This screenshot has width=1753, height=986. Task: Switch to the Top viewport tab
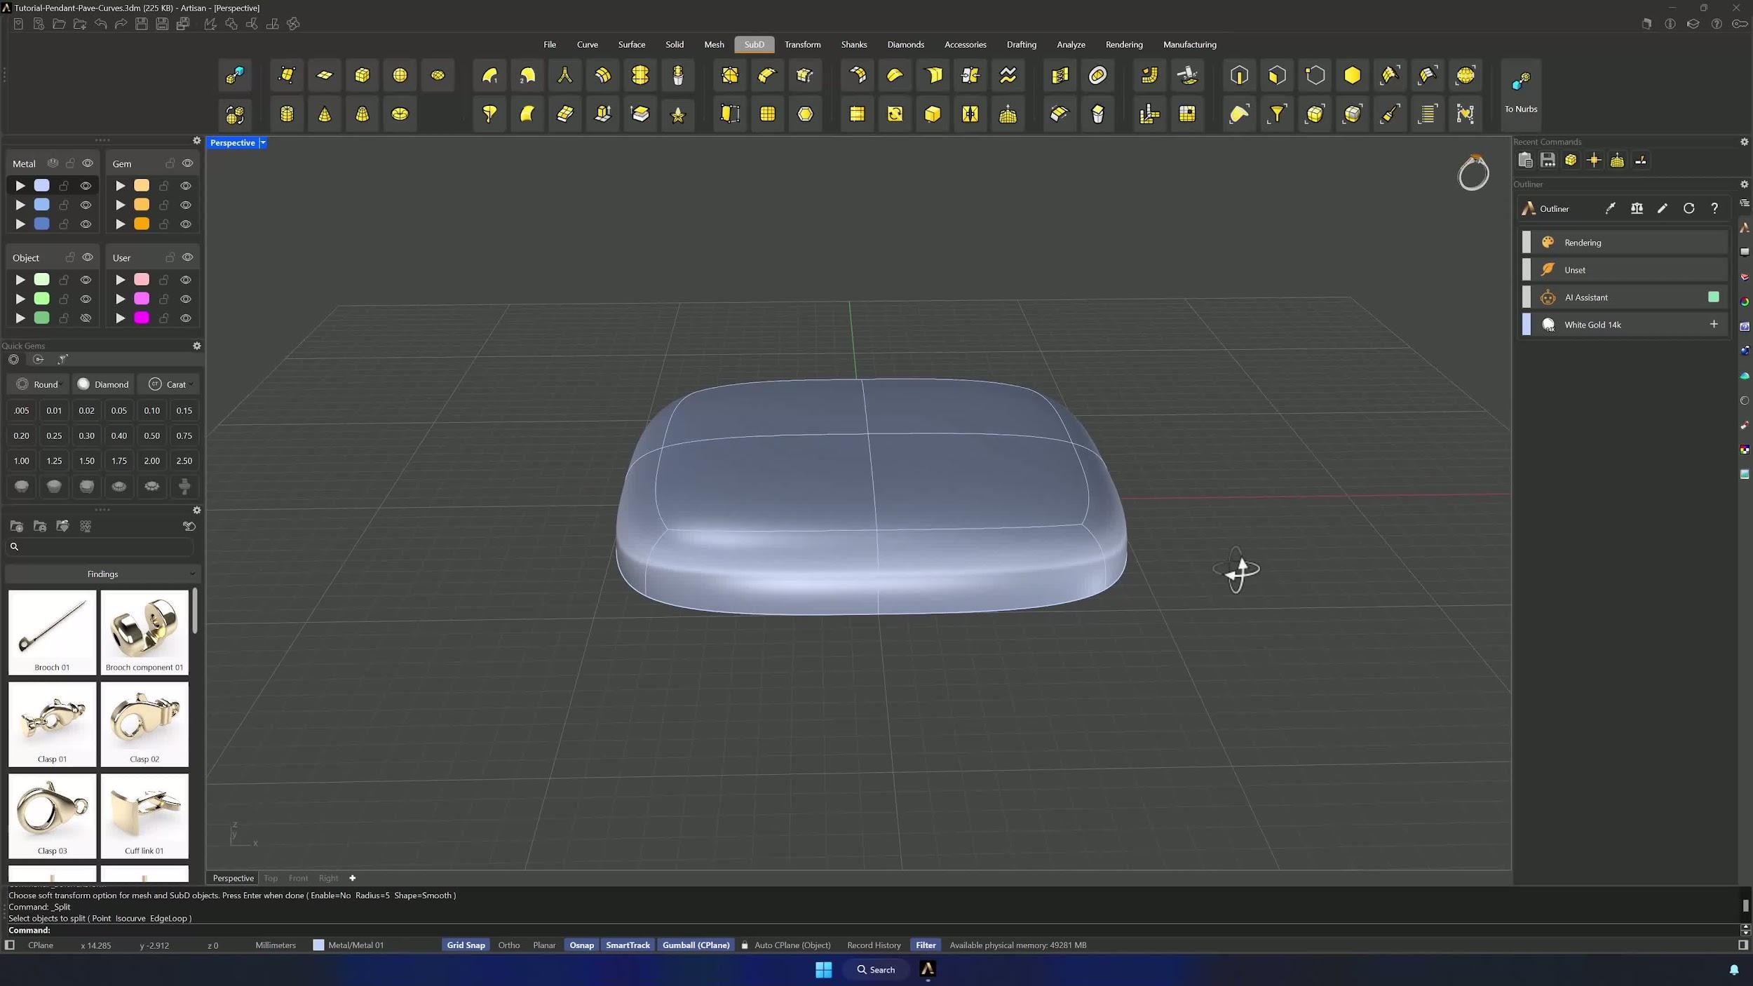tap(271, 878)
